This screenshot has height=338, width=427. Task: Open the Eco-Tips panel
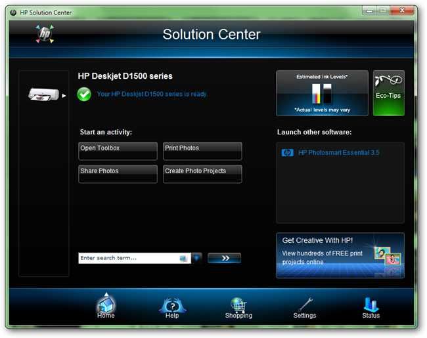389,93
